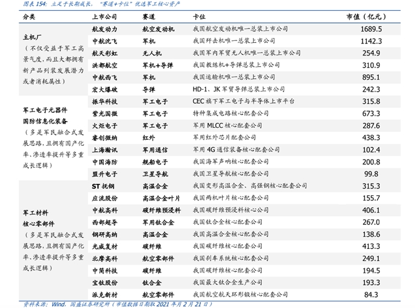Select the company cell 上海瀚讯
415x308 pixels.
(x=104, y=150)
